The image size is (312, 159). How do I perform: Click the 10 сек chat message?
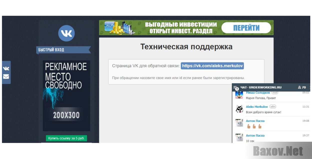pyautogui.click(x=250, y=141)
